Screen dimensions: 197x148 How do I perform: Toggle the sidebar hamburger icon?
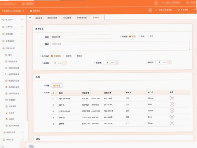[x=30, y=17]
